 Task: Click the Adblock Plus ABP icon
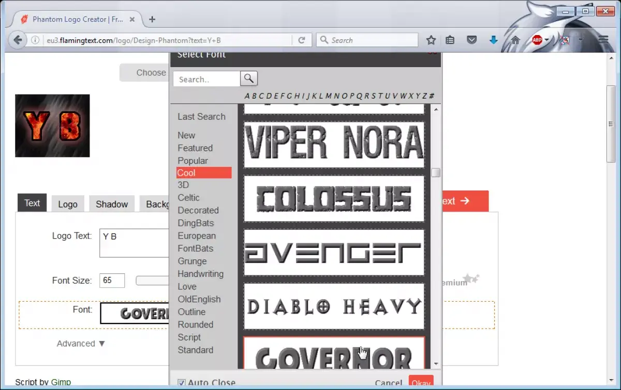[537, 40]
